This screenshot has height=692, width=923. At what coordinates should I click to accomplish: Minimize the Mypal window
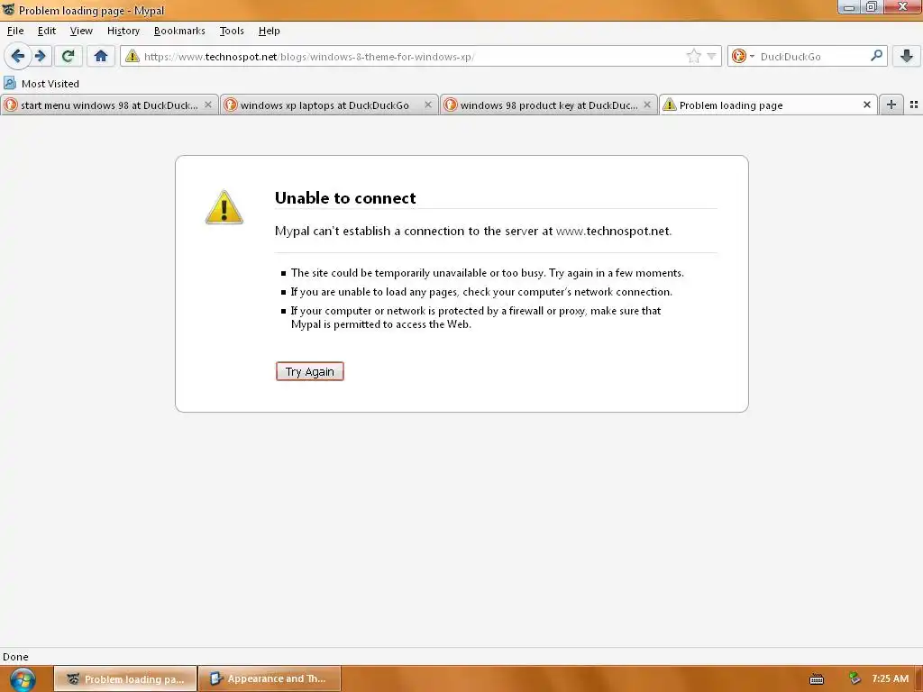[x=848, y=7]
